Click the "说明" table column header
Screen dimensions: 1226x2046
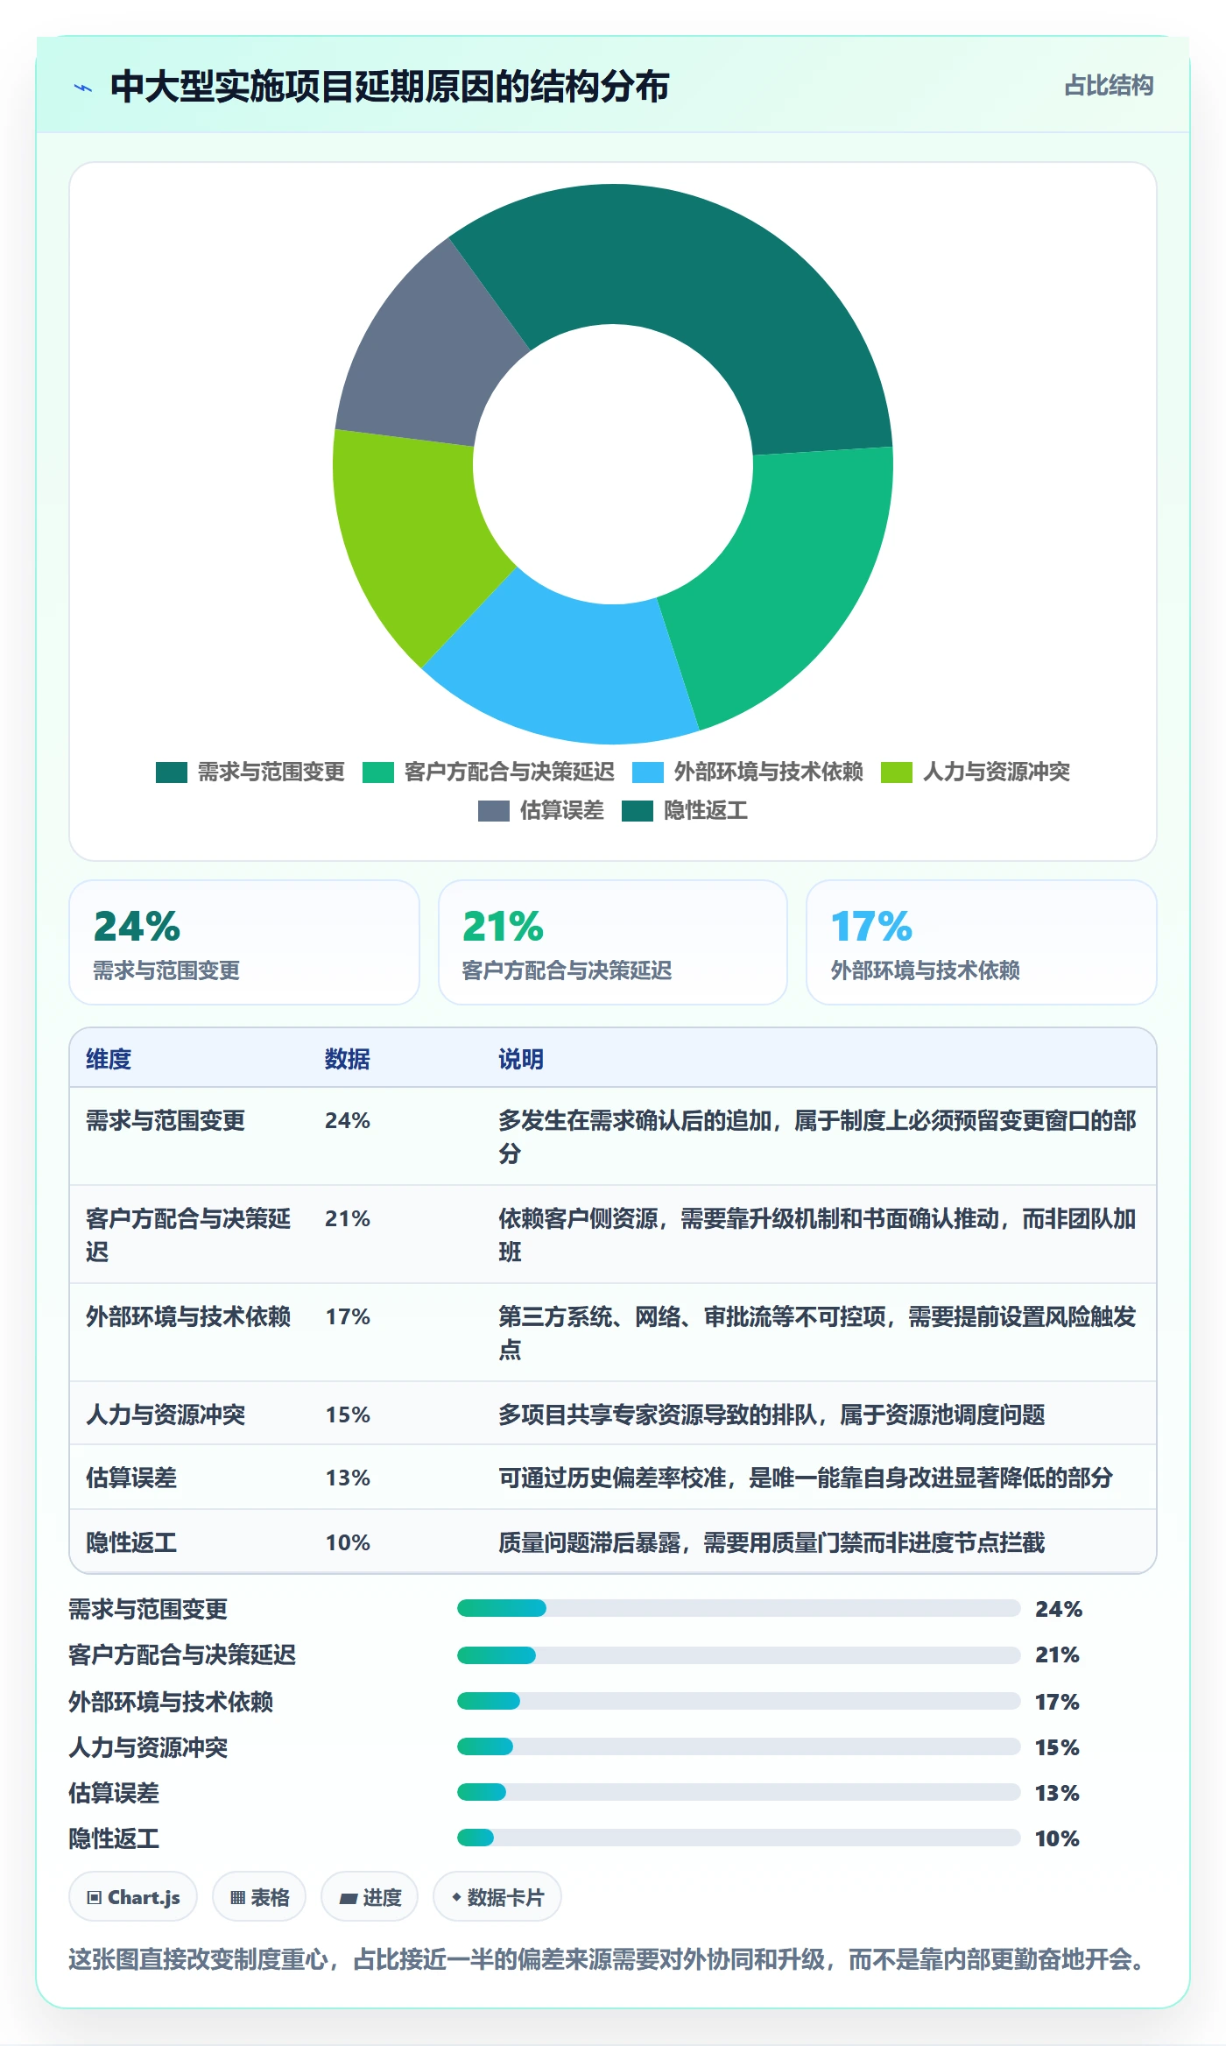click(521, 1059)
